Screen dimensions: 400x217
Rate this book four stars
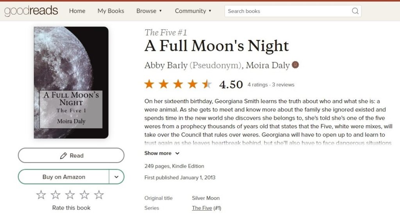point(84,195)
